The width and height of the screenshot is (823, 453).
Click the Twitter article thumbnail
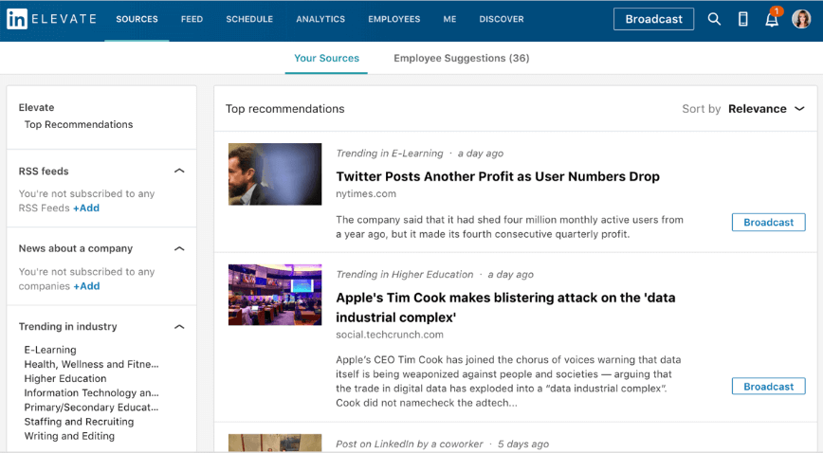tap(275, 173)
